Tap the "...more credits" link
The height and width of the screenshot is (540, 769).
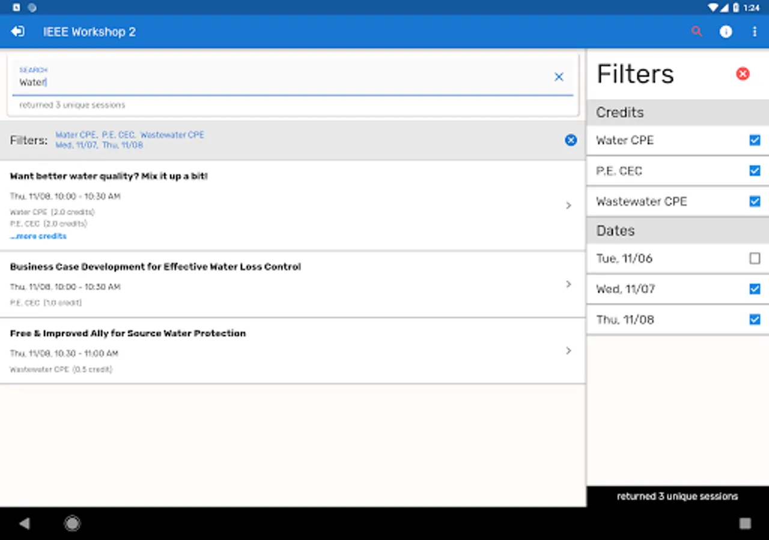pos(38,236)
